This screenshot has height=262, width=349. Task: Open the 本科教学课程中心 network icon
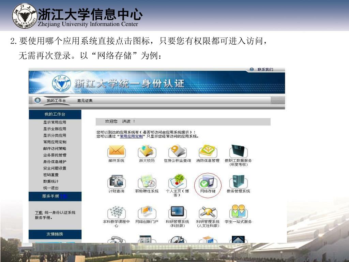[117, 212]
